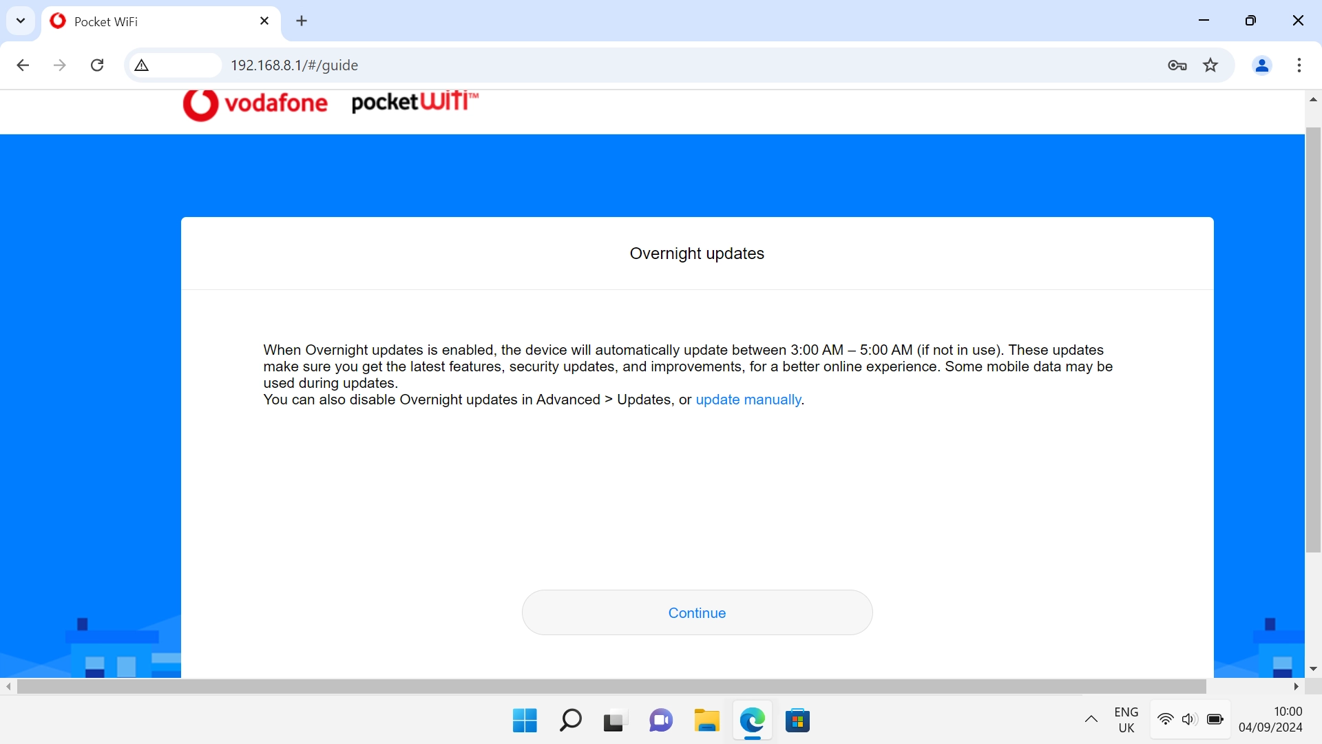
Task: Launch Microsoft Edge from the taskbar
Action: (x=753, y=721)
